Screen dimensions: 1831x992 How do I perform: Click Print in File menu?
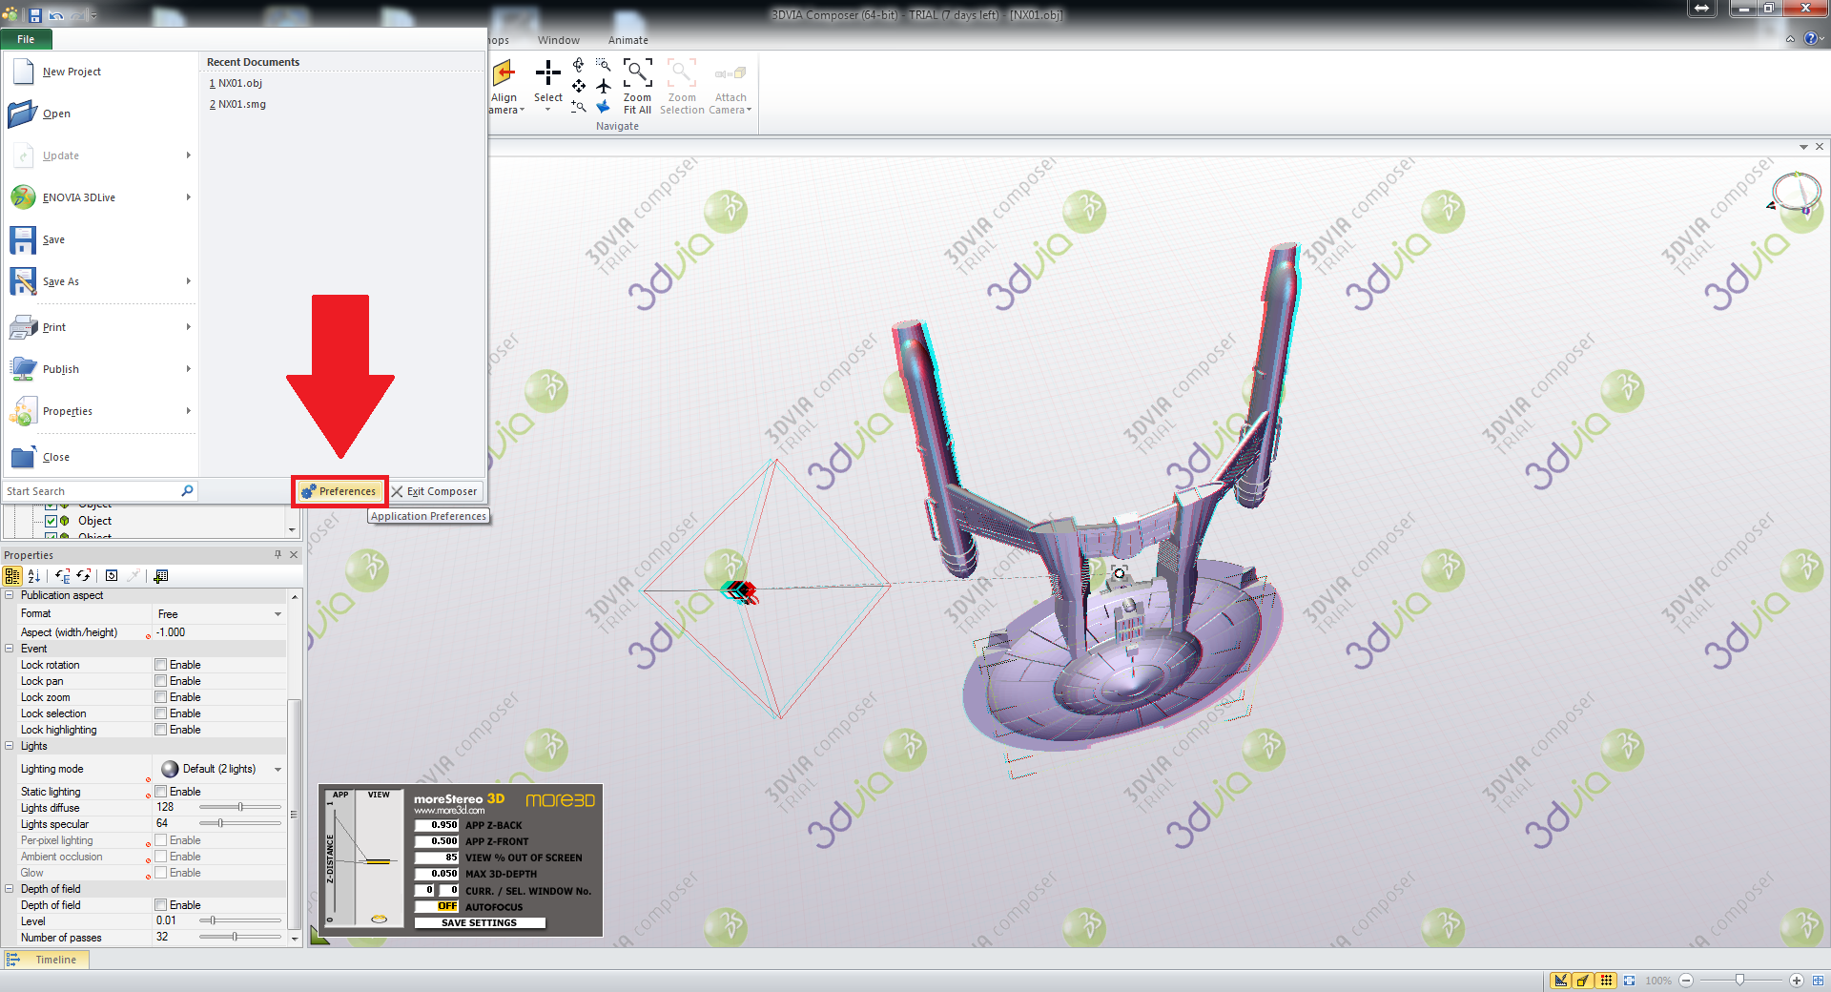[100, 327]
